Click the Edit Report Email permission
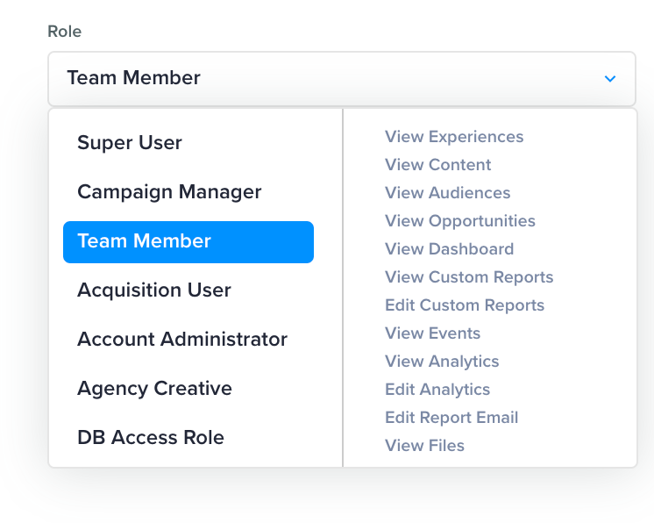The width and height of the screenshot is (654, 523). 451,418
